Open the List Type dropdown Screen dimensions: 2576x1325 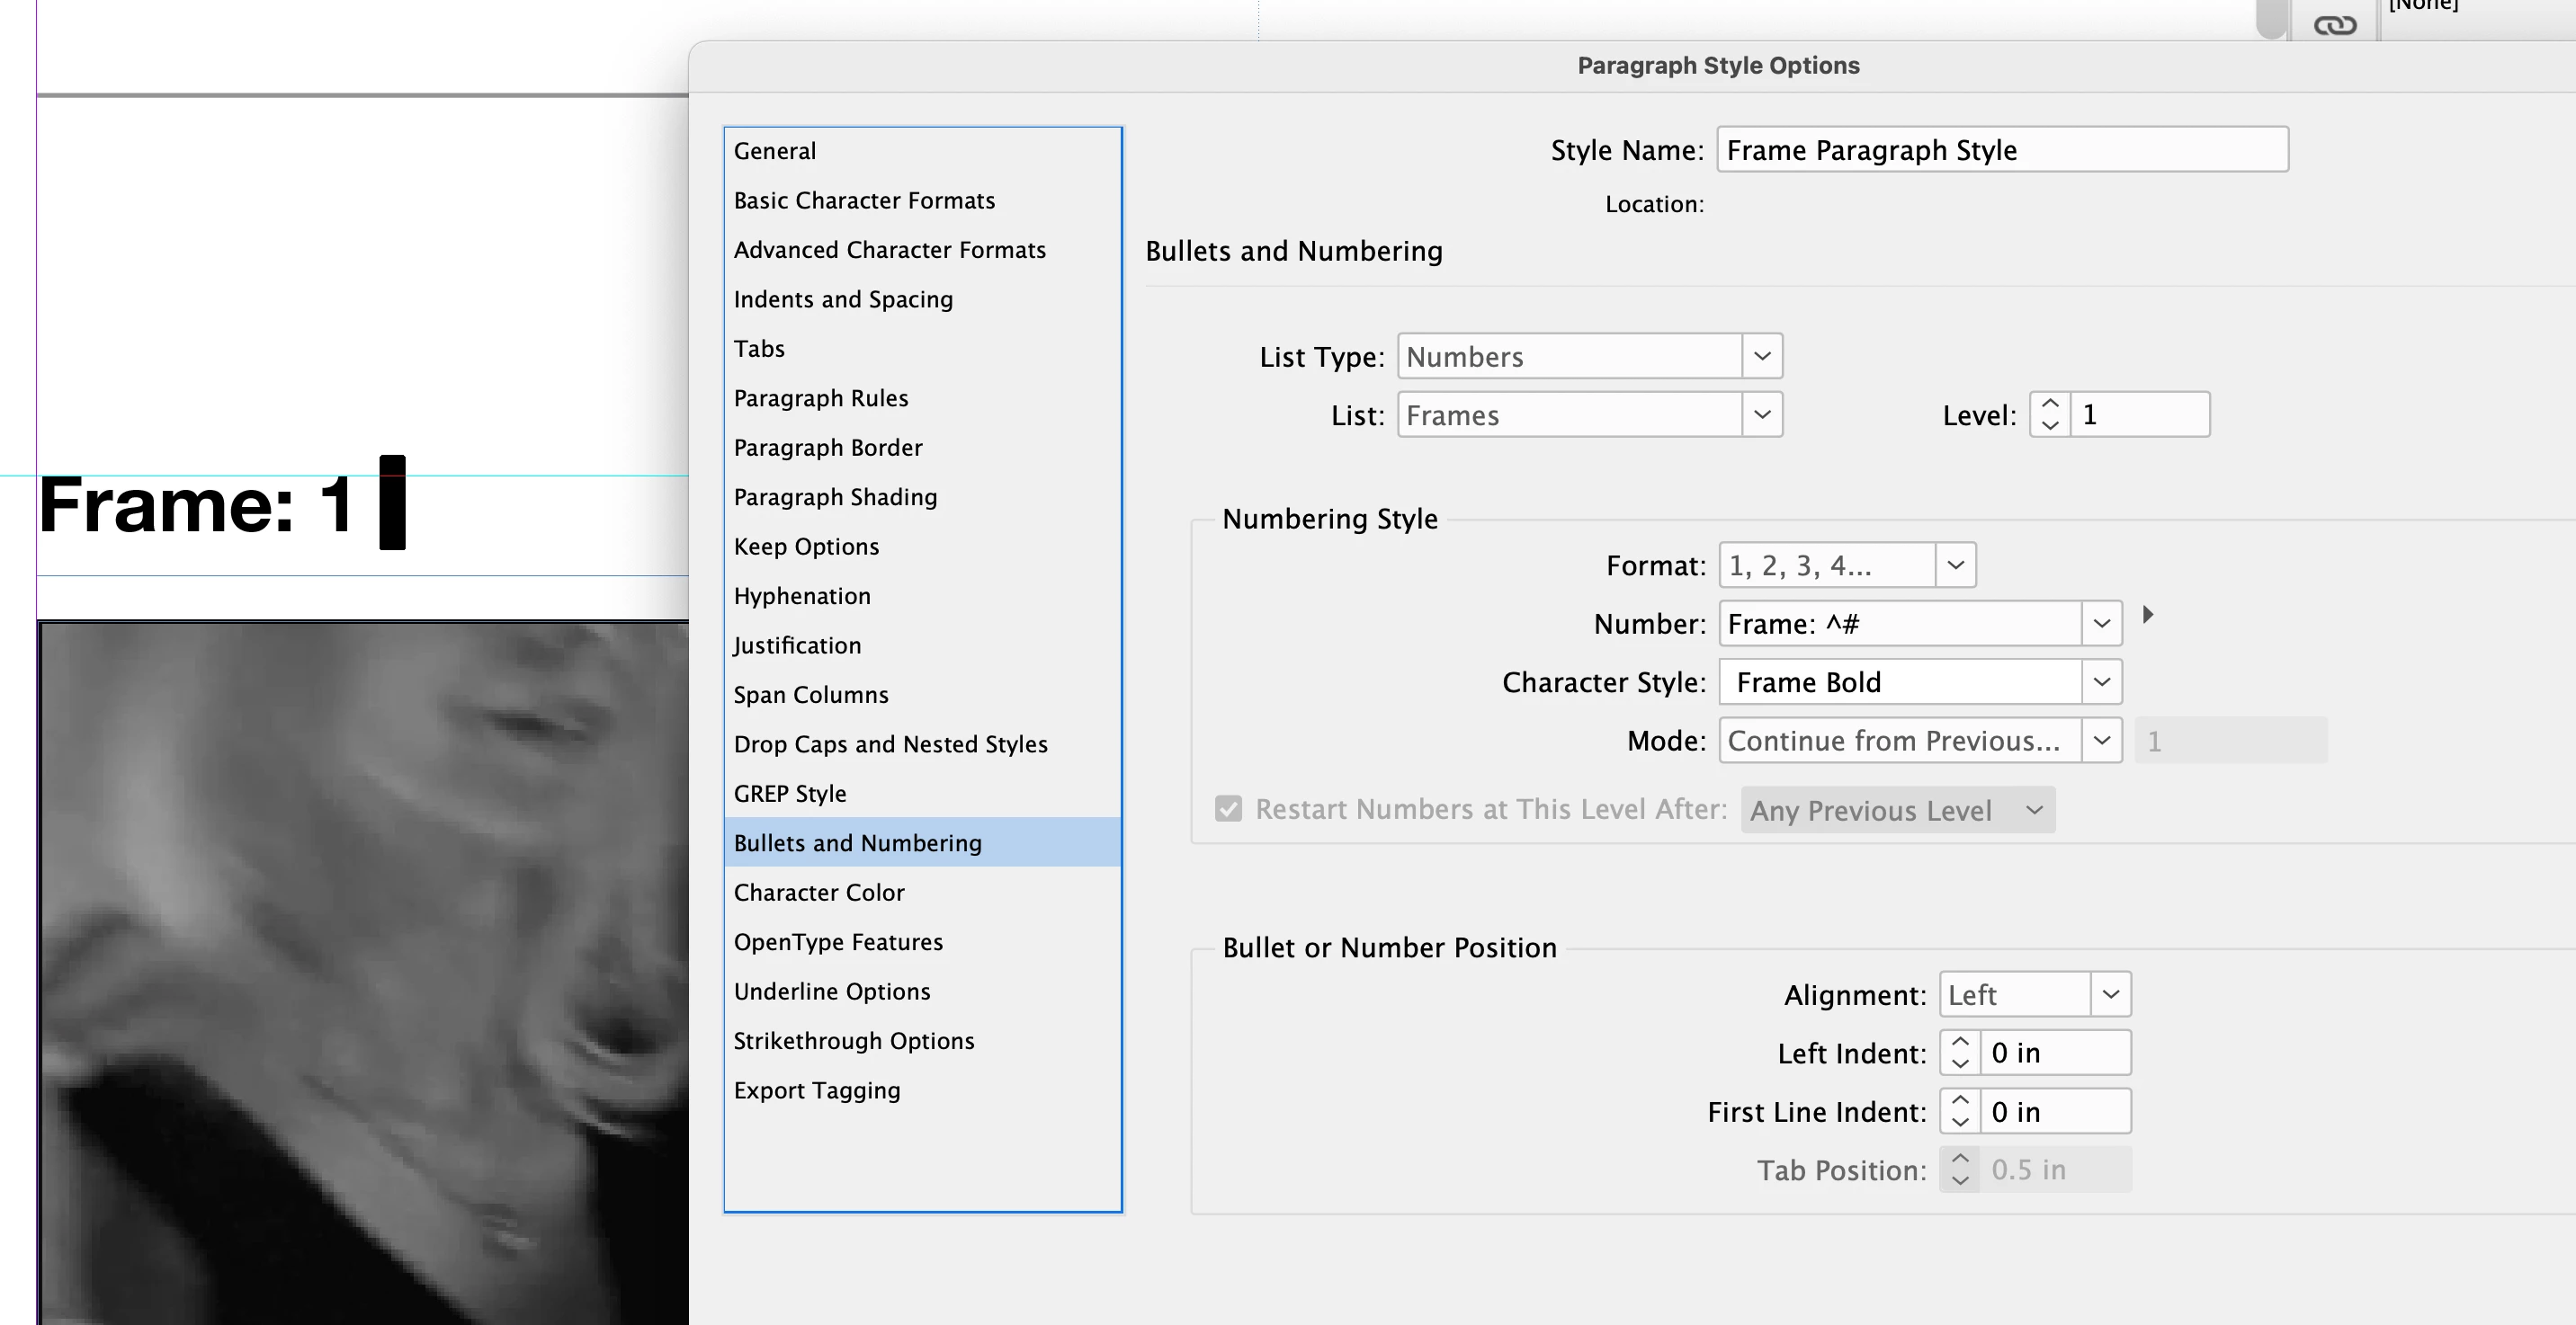tap(1762, 356)
